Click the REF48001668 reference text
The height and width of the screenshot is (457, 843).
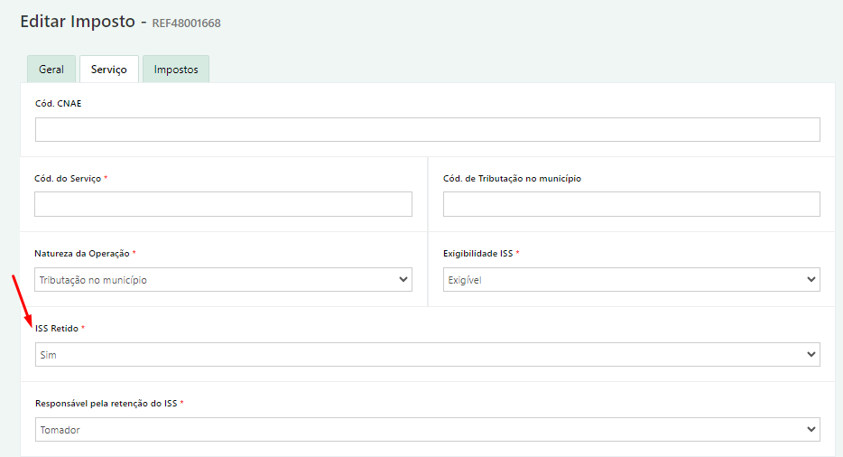(x=187, y=23)
